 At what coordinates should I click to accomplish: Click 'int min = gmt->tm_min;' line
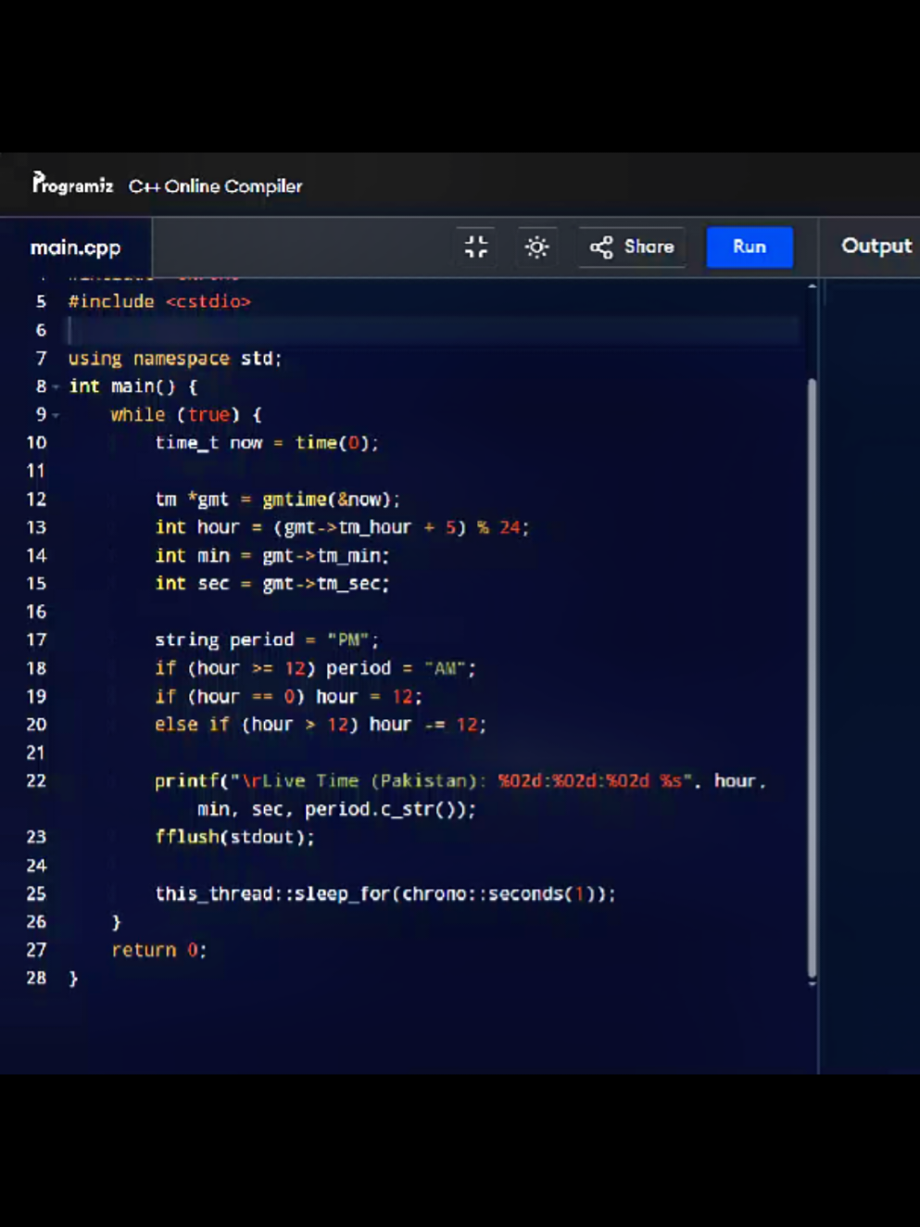271,556
